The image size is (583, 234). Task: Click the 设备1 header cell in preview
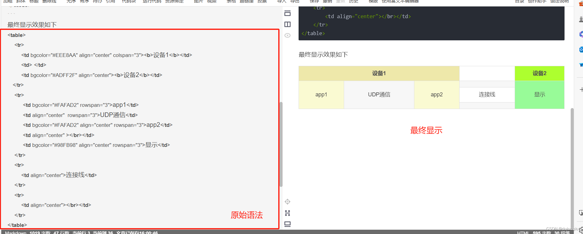[x=379, y=73]
